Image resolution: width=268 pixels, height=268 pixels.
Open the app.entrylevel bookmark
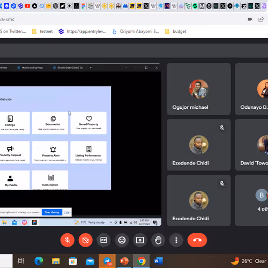[83, 32]
